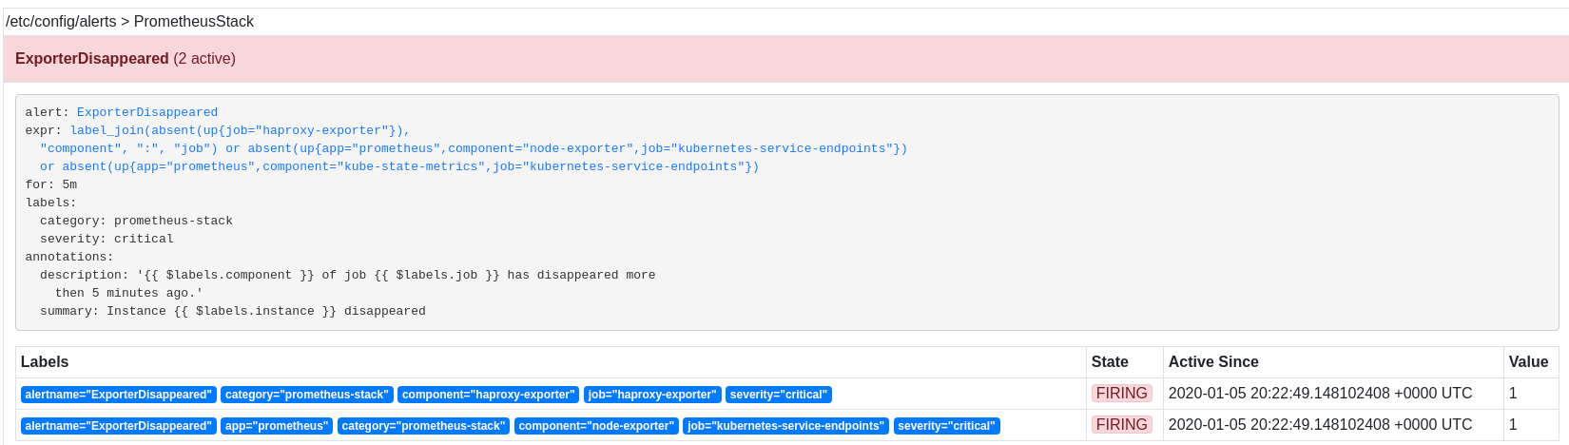
Task: Open the ExporterDisappeared alert name link
Action: point(147,112)
